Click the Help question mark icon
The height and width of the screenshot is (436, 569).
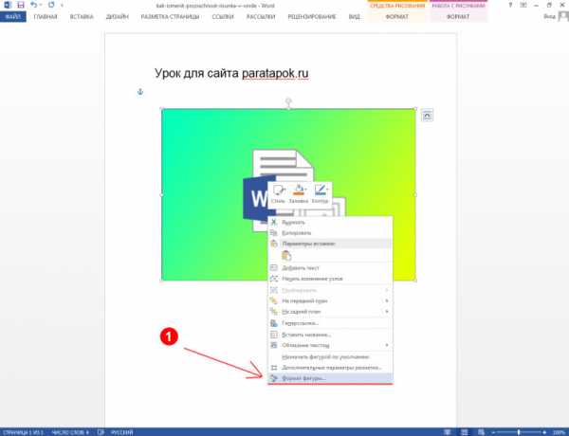point(510,5)
